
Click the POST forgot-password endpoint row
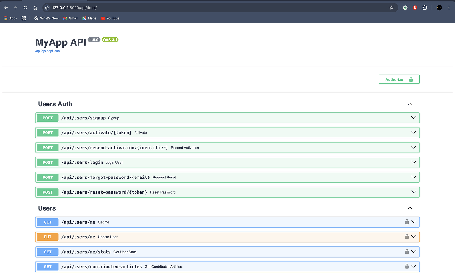point(227,177)
